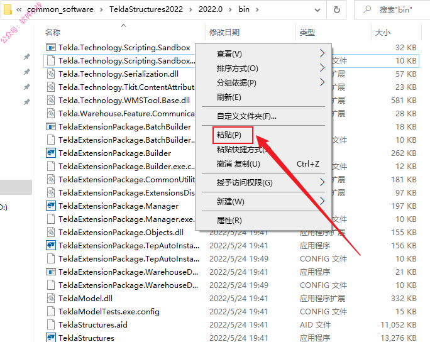Image resolution: width=430 pixels, height=342 pixels.
Task: Click the AID 文件 type cell
Action: [x=315, y=325]
